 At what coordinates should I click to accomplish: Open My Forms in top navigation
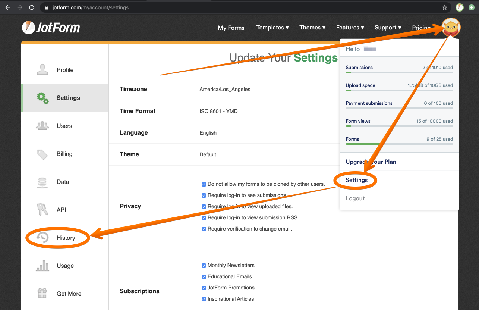(231, 28)
